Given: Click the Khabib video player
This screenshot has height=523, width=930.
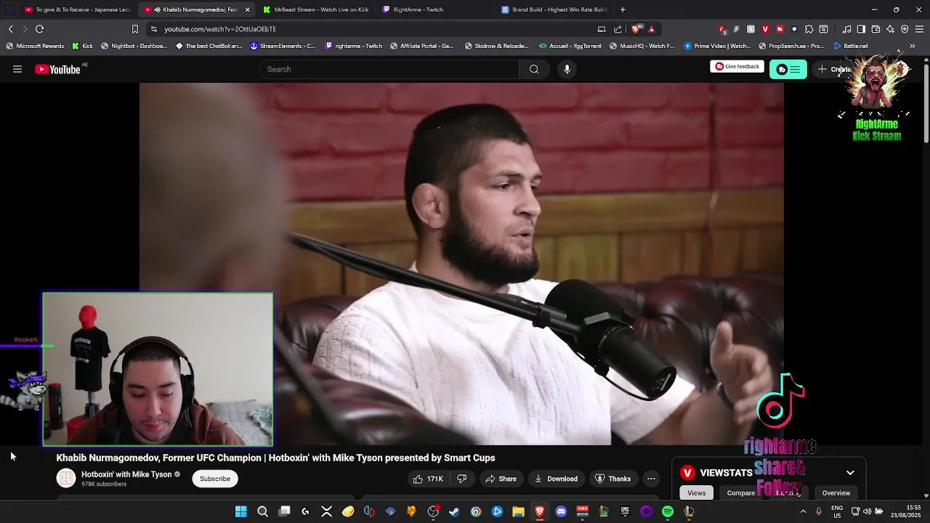Looking at the screenshot, I should coord(461,263).
